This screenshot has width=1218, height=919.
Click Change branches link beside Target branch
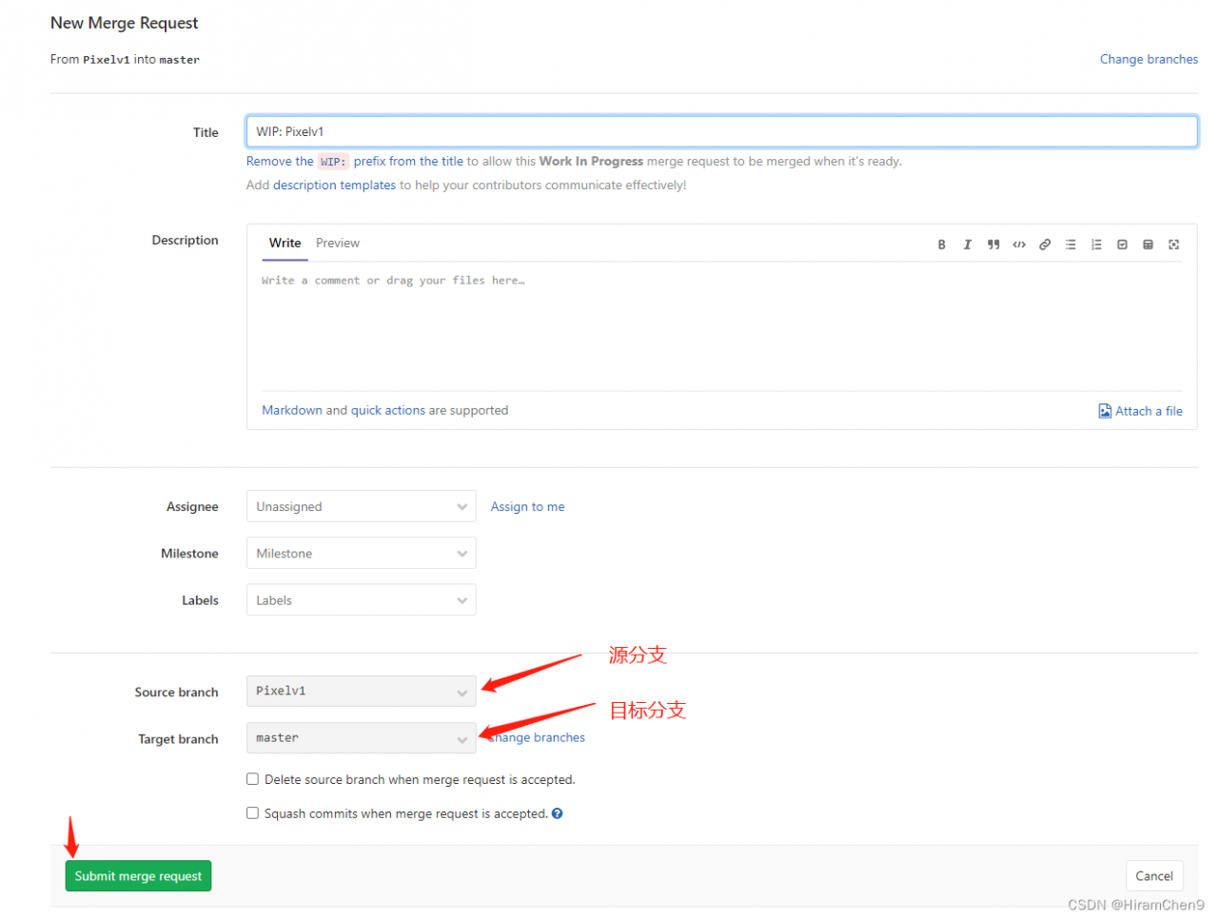pyautogui.click(x=537, y=737)
